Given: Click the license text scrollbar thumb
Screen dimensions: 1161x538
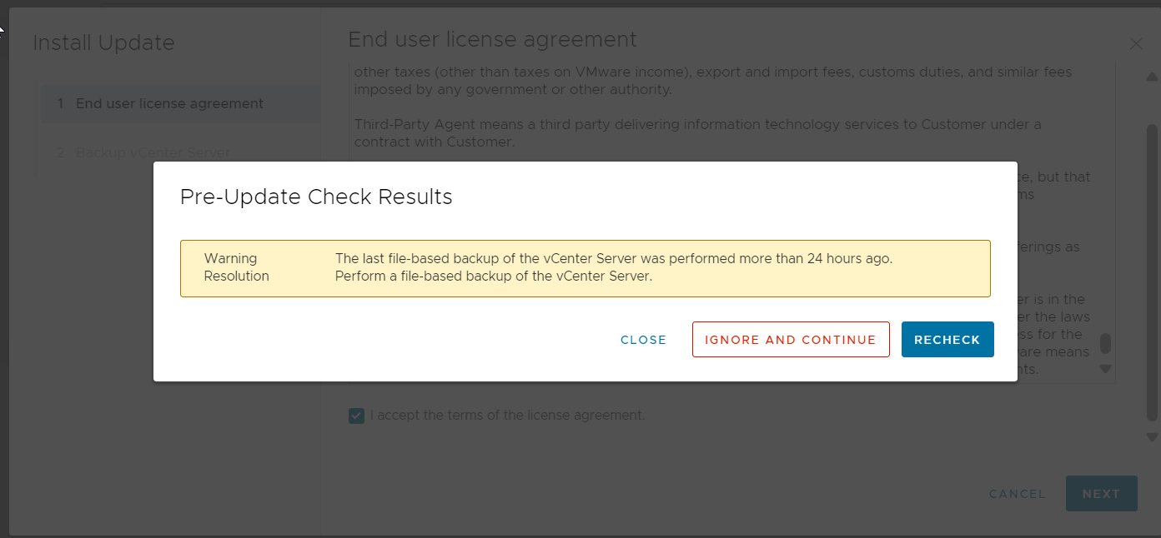Looking at the screenshot, I should click(x=1106, y=344).
